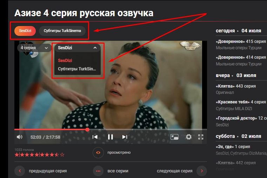This screenshot has height=178, width=267.
Task: Open player settings gear
Action: (x=189, y=137)
